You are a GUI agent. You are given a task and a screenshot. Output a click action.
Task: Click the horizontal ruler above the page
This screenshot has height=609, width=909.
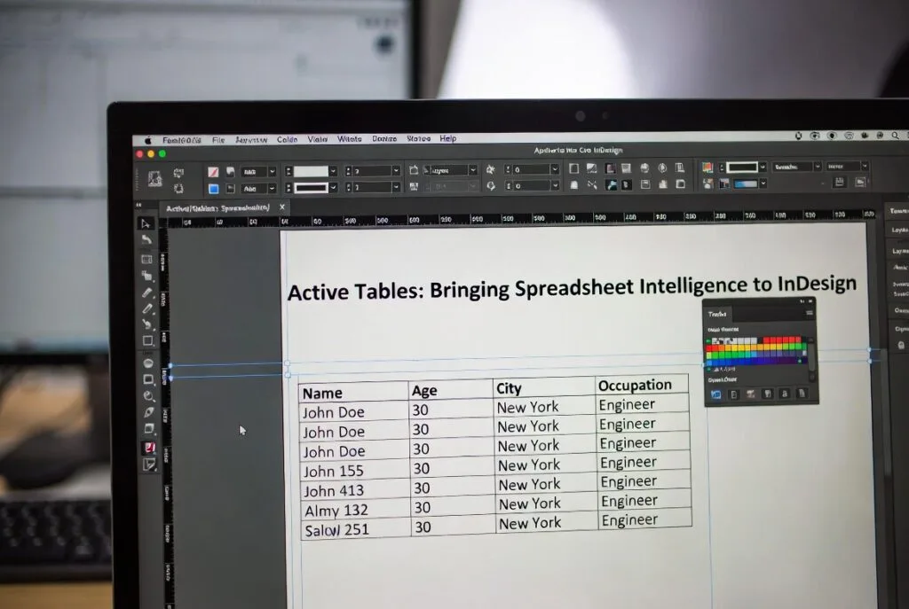[x=520, y=218]
